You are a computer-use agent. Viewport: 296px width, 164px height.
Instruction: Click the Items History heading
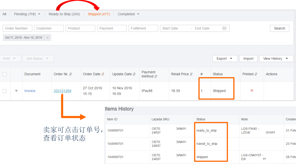click(119, 109)
